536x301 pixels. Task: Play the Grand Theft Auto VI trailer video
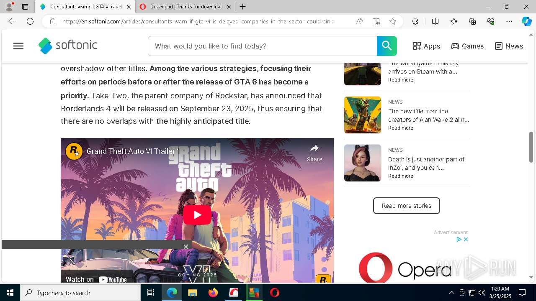pos(197,214)
